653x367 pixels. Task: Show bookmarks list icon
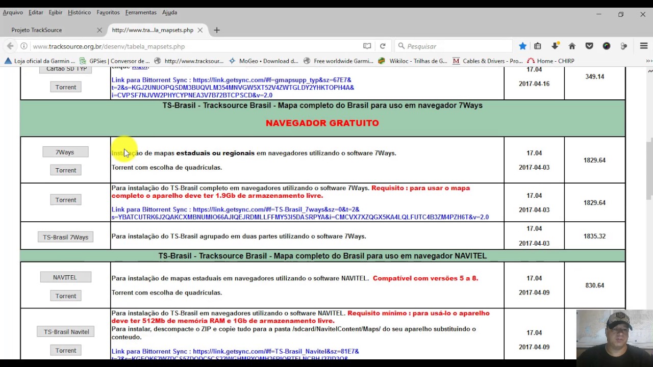point(537,46)
